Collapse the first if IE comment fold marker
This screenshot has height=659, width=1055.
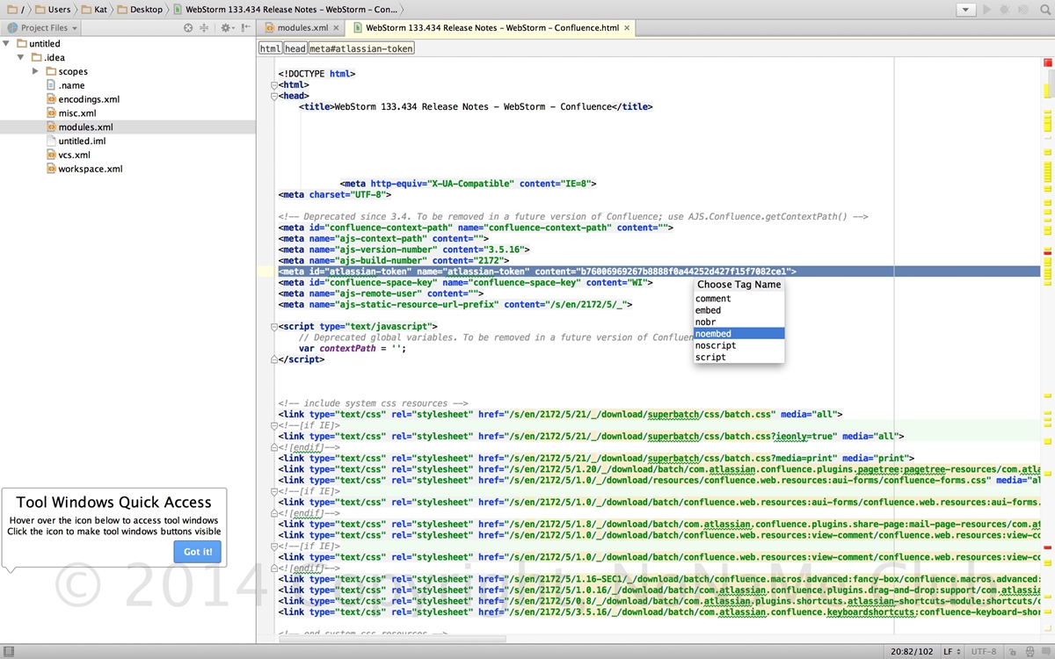point(274,425)
